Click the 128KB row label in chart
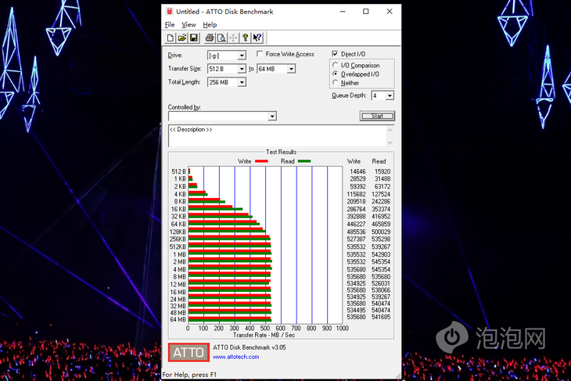This screenshot has height=381, width=571. coord(178,232)
